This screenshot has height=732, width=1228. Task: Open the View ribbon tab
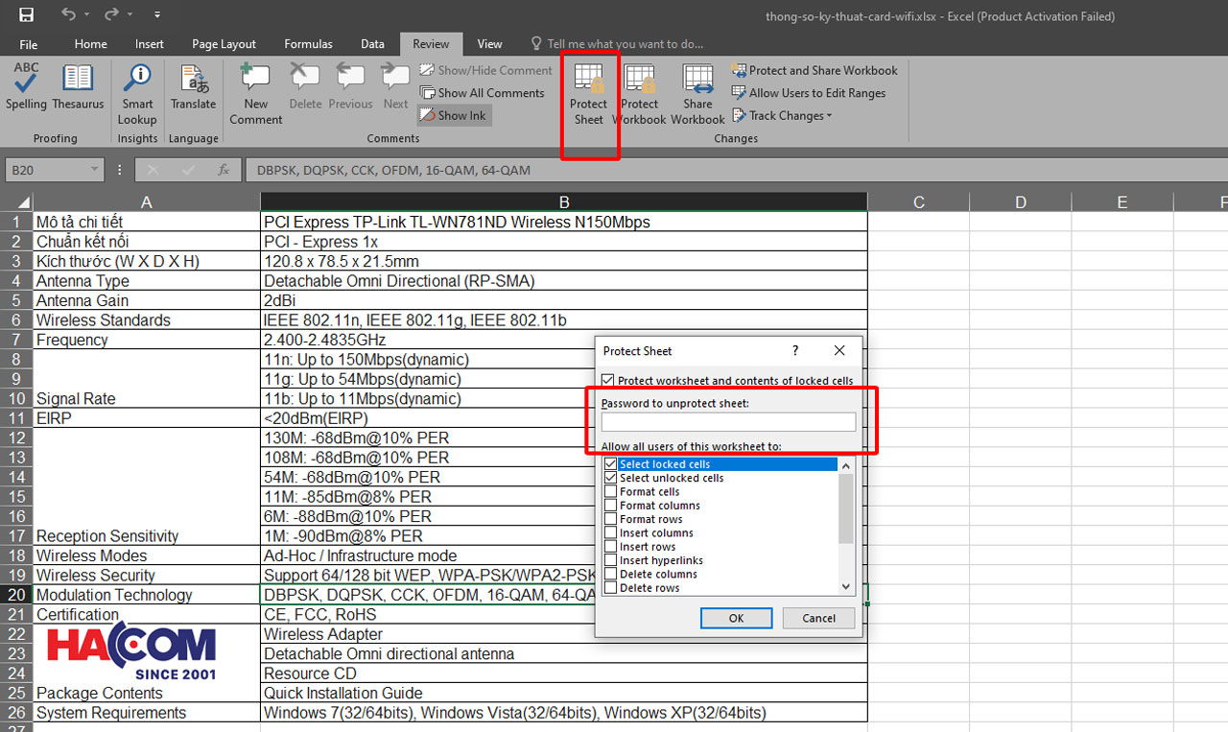489,43
